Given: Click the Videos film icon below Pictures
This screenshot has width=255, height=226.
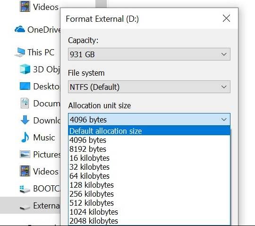Looking at the screenshot, I should [25, 171].
